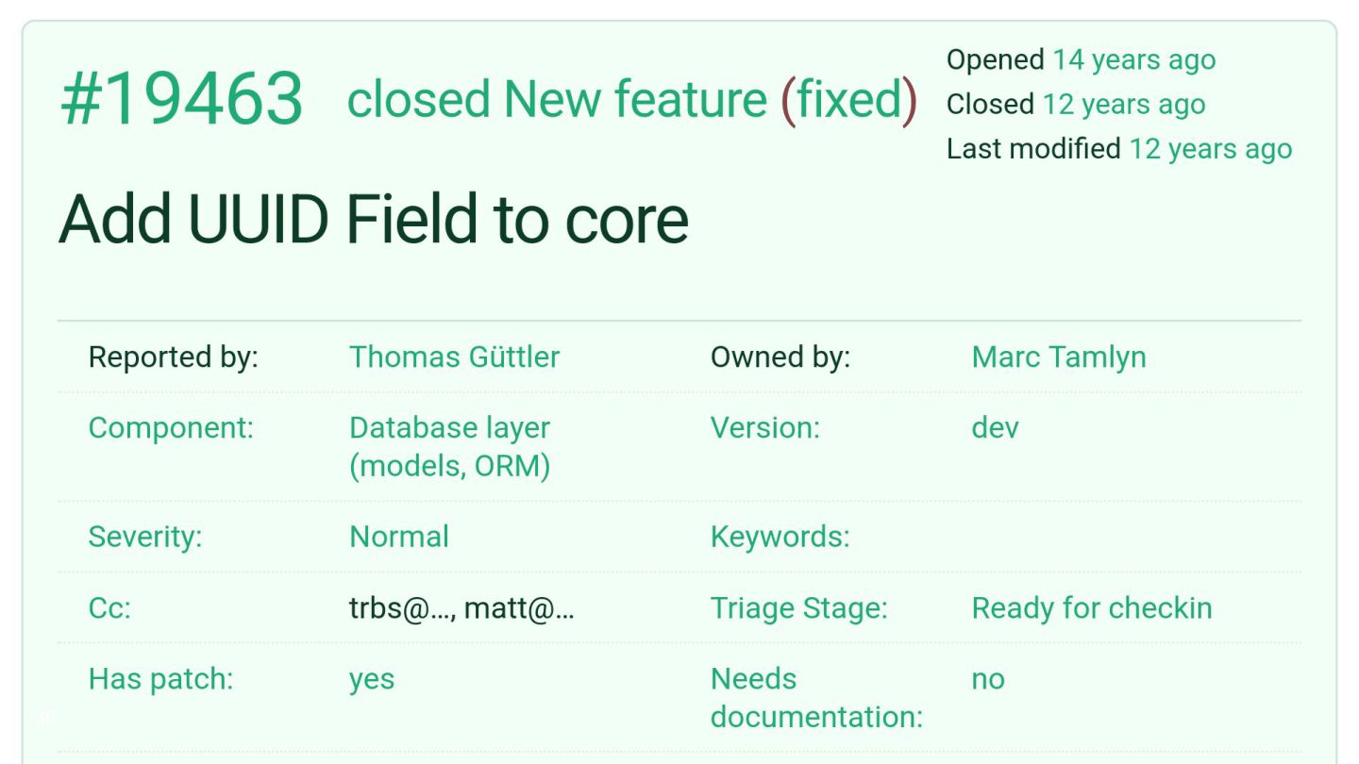Screen dimensions: 1359x764
Task: Click the "yes" Has patch value
Action: pyautogui.click(x=372, y=680)
